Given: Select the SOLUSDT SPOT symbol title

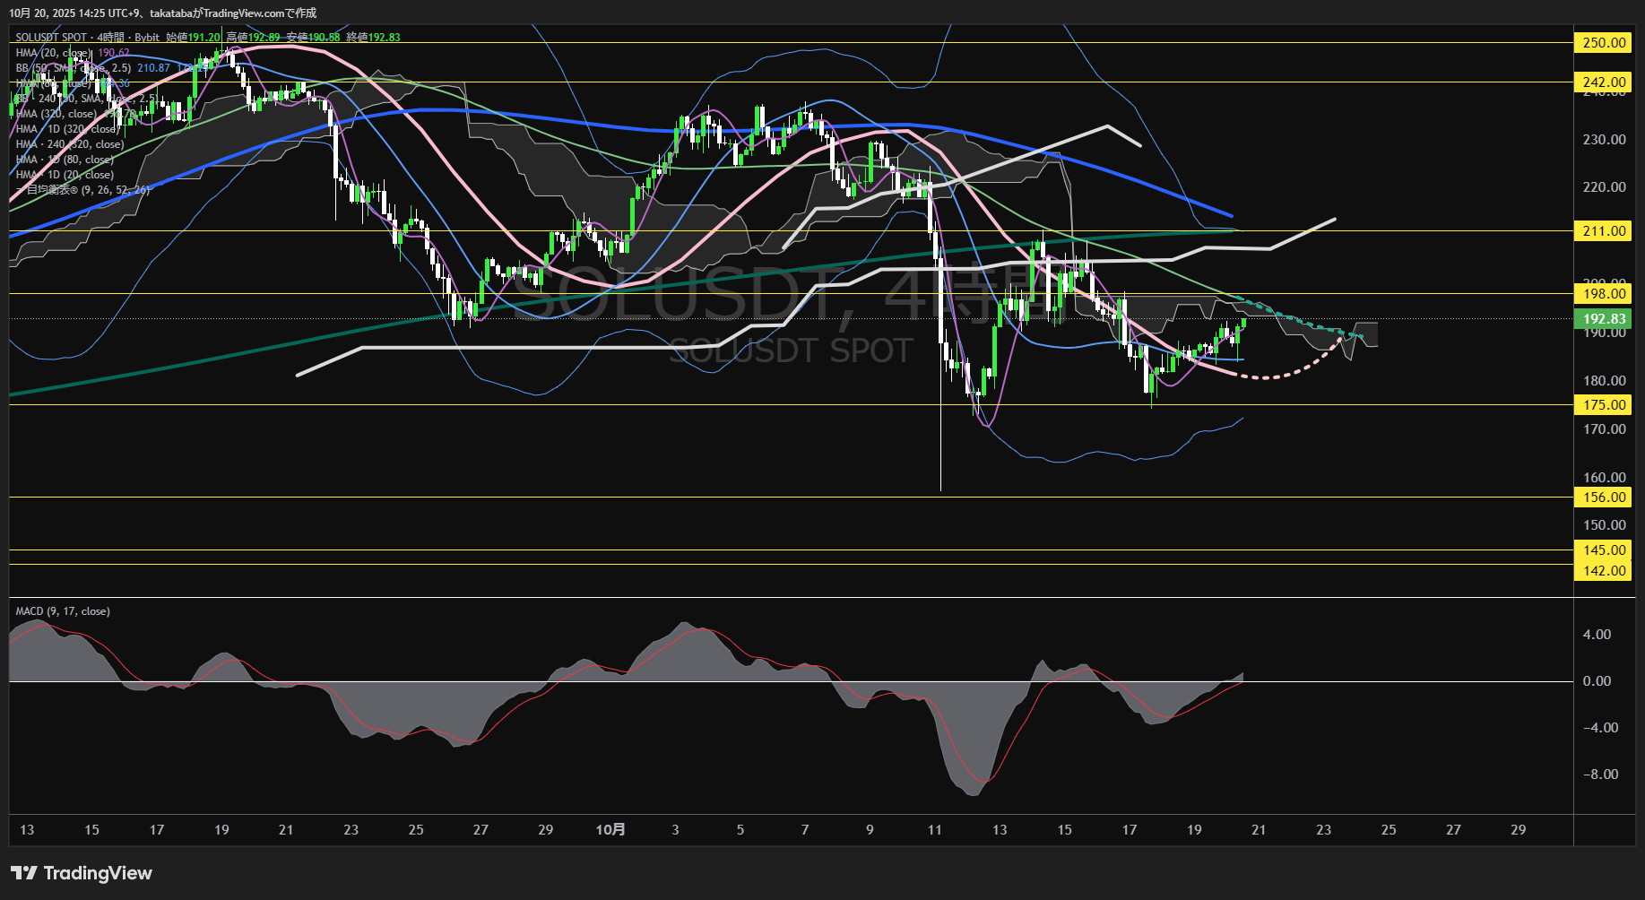Looking at the screenshot, I should pyautogui.click(x=51, y=38).
